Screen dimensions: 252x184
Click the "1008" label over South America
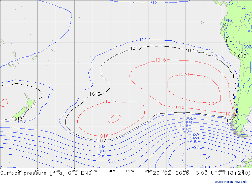(246, 47)
